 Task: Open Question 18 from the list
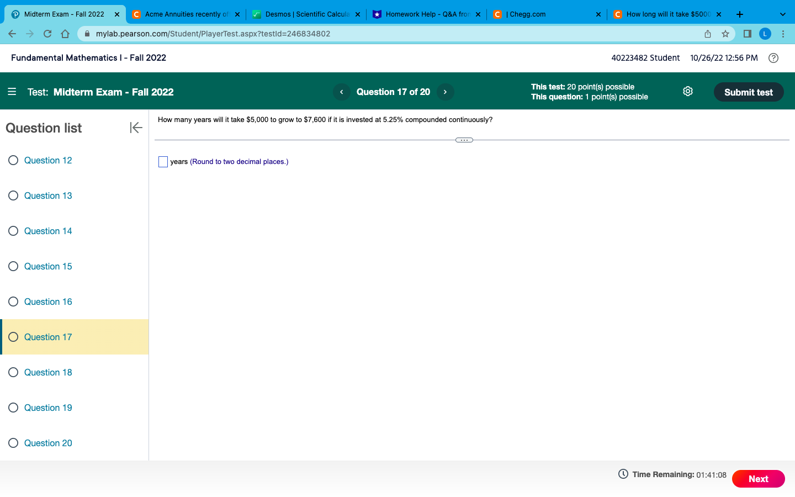coord(48,372)
